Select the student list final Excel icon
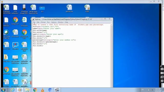 point(24,47)
